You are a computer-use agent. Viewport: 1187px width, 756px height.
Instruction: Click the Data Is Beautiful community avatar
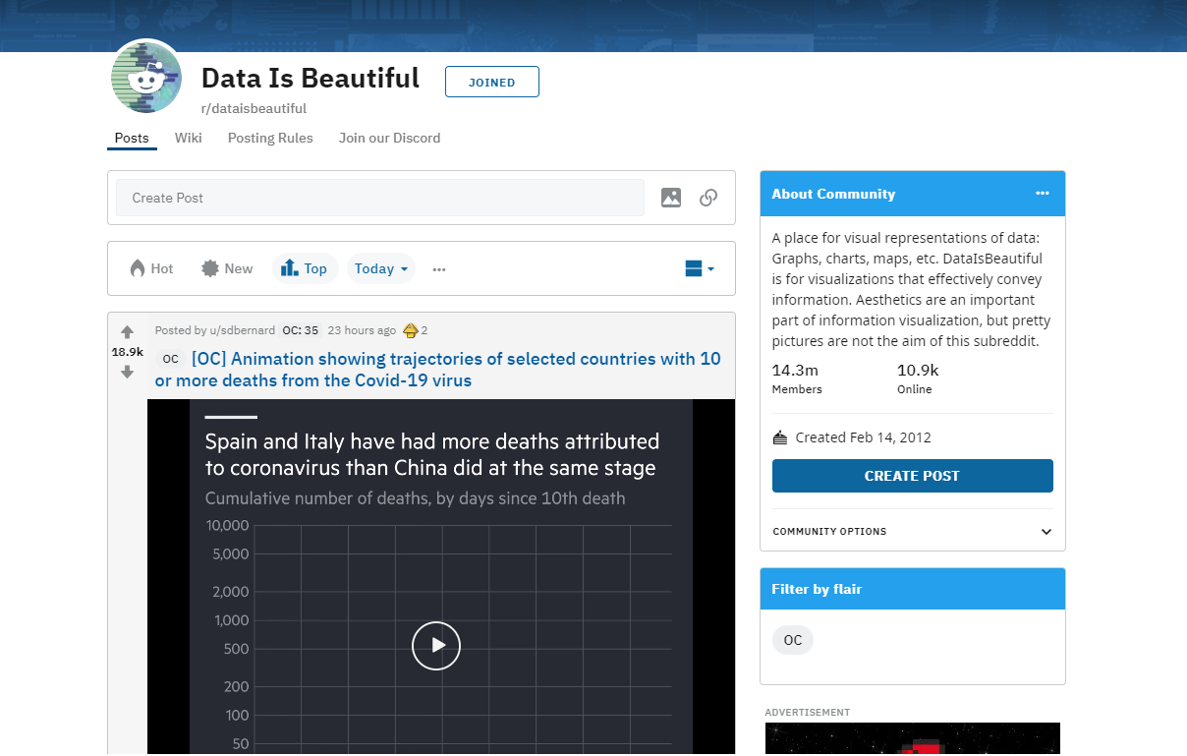point(146,77)
